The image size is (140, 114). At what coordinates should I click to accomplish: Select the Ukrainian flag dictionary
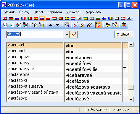tap(86, 18)
